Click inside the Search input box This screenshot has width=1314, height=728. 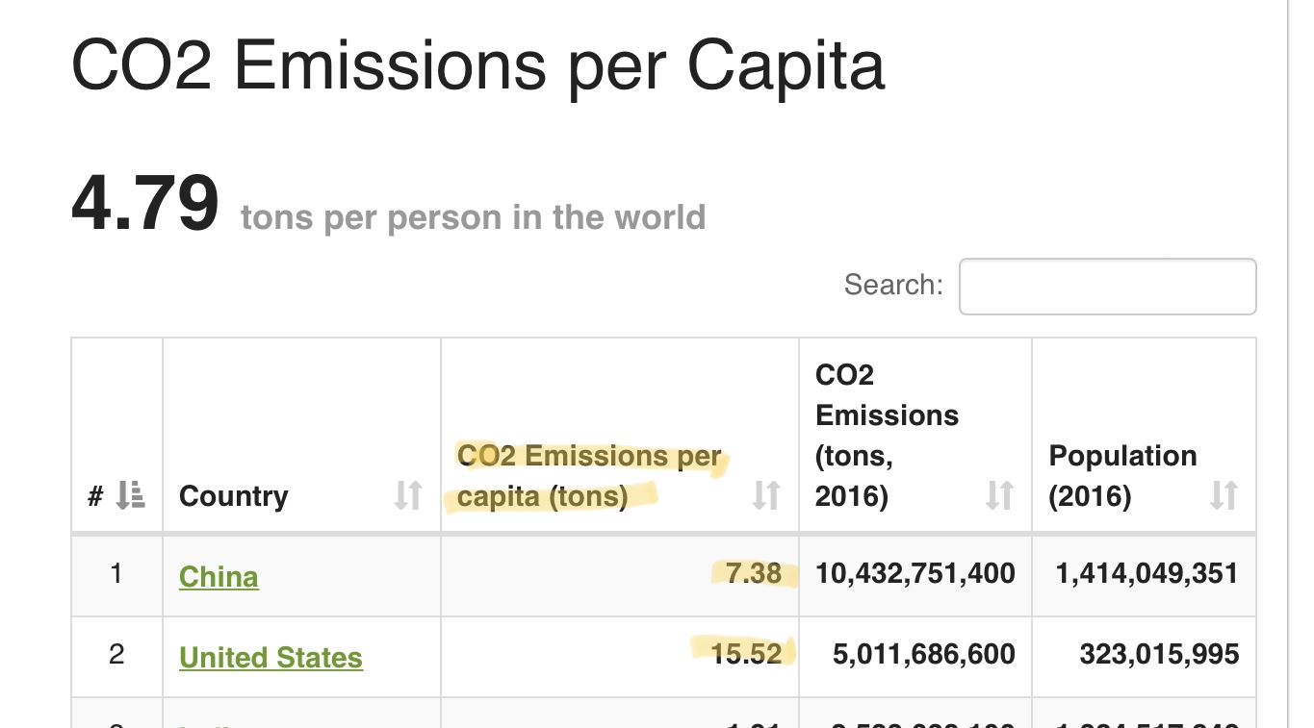(x=1107, y=286)
